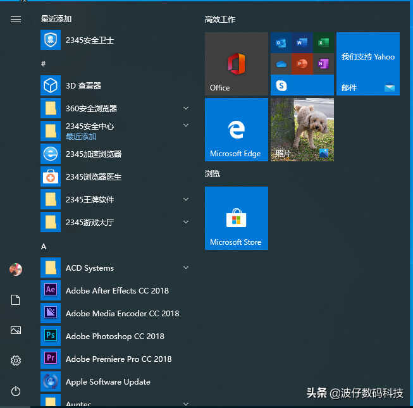This screenshot has height=408, width=413.
Task: Open the Skype tile
Action: pos(302,85)
